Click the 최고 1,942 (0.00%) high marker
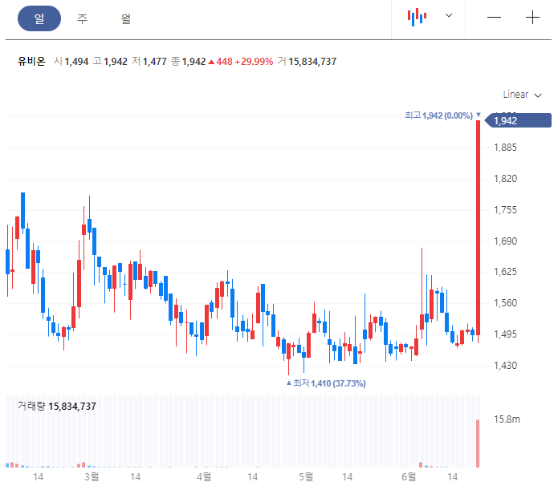Image resolution: width=558 pixels, height=494 pixels. coord(442,115)
